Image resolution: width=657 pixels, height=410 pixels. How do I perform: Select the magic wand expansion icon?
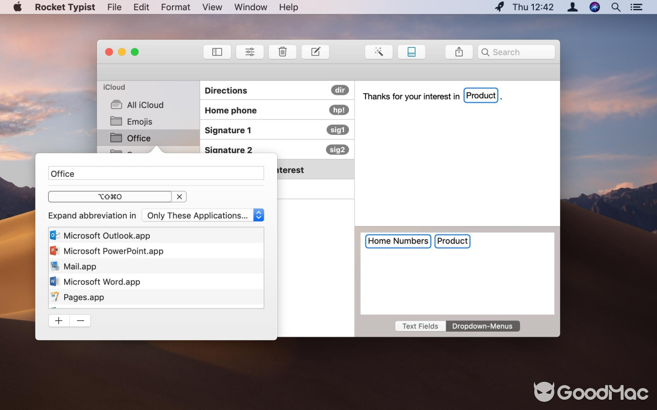pos(378,51)
